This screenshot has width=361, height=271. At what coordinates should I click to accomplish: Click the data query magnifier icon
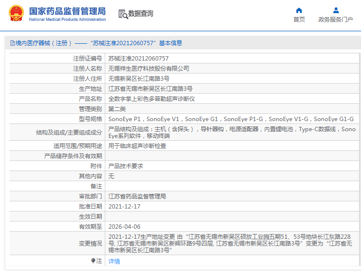click(x=123, y=14)
